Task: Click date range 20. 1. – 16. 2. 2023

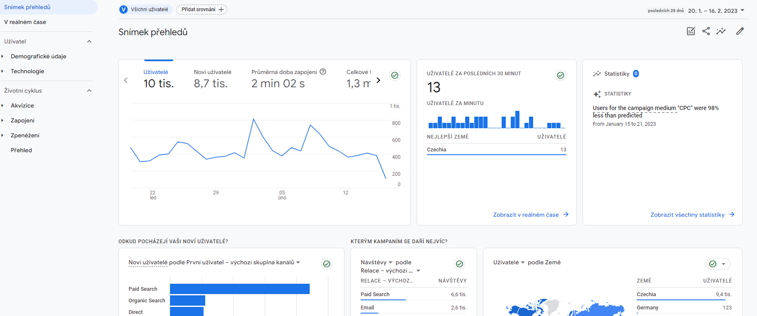Action: point(712,11)
